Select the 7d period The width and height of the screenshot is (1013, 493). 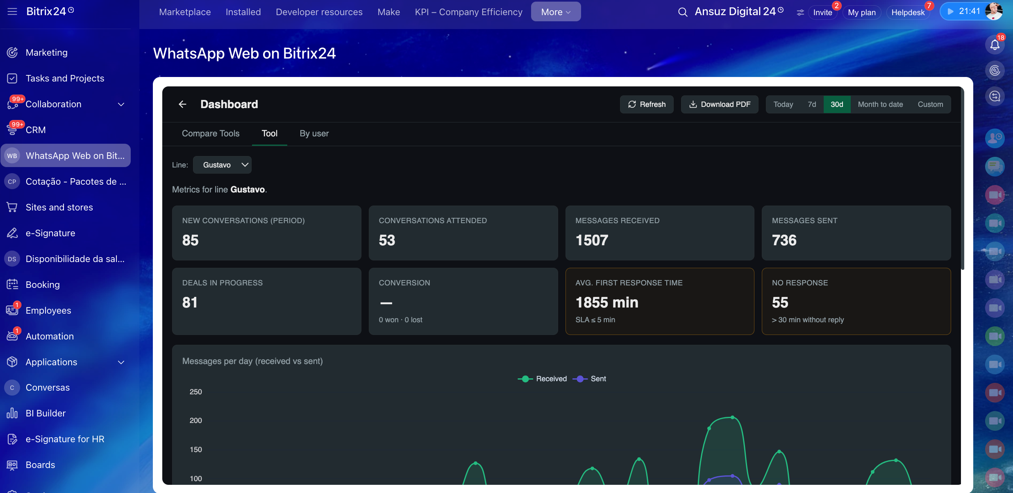pyautogui.click(x=812, y=104)
